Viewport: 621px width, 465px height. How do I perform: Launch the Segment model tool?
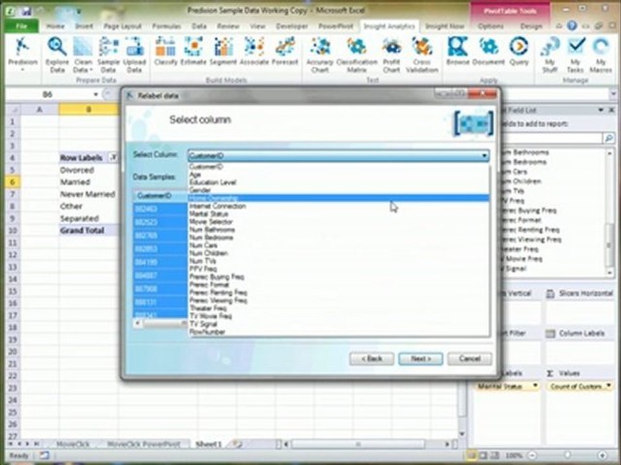click(x=223, y=50)
